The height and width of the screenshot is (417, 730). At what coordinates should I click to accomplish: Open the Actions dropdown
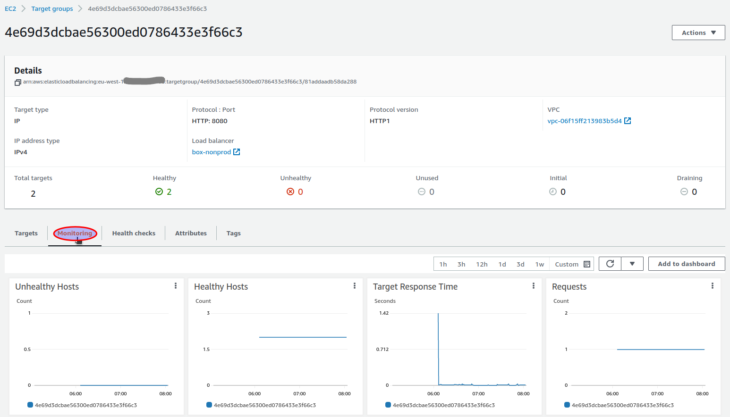pyautogui.click(x=698, y=32)
